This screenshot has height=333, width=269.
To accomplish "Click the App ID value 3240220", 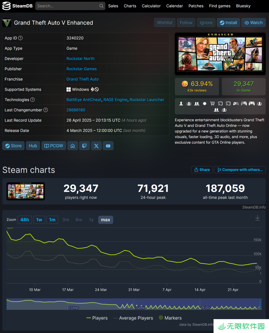I will click(75, 38).
